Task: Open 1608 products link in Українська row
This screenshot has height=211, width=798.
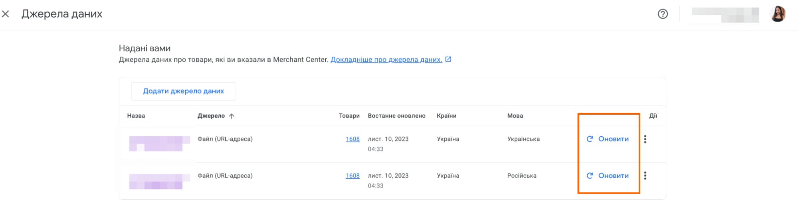Action: [x=352, y=139]
